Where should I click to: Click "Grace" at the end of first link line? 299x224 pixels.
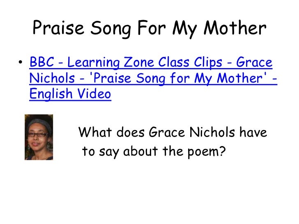pyautogui.click(x=254, y=62)
